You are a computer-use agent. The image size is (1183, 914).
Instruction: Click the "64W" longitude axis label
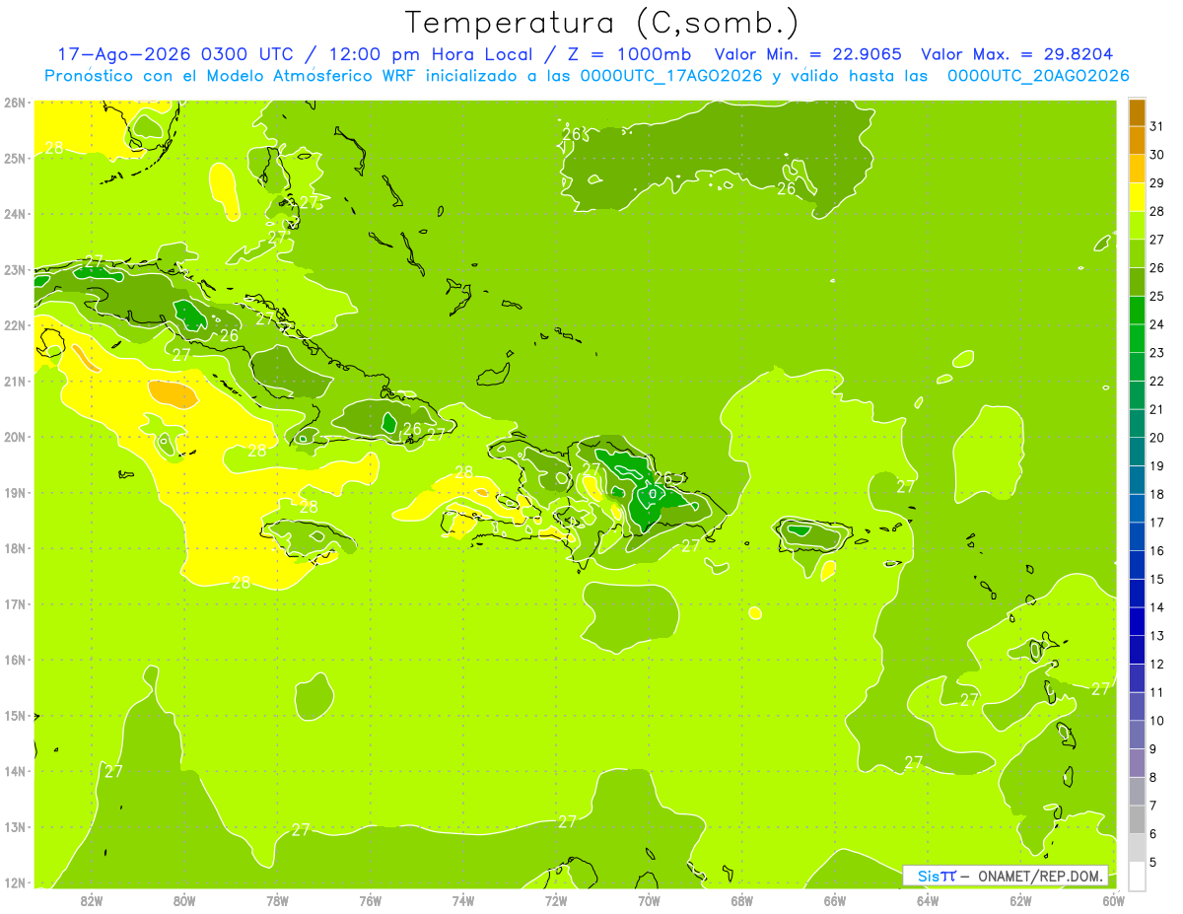(928, 900)
